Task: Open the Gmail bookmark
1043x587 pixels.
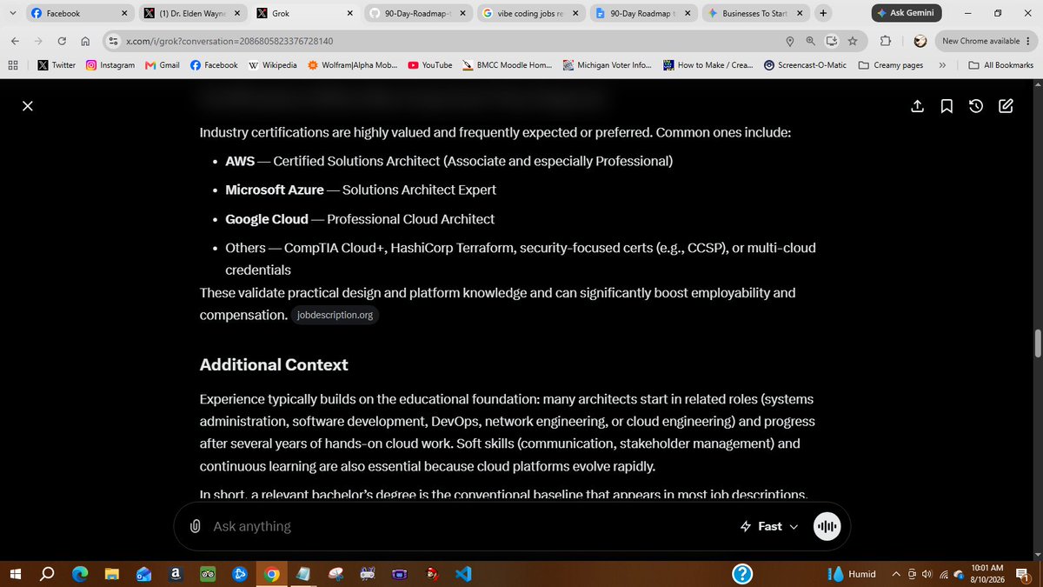Action: (x=163, y=65)
